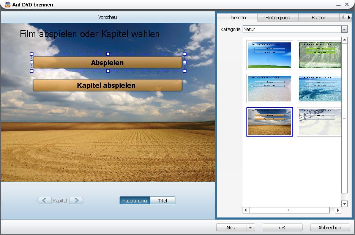Image resolution: width=355 pixels, height=235 pixels.
Task: Expand the Neu button dropdown arrow
Action: coord(250,227)
